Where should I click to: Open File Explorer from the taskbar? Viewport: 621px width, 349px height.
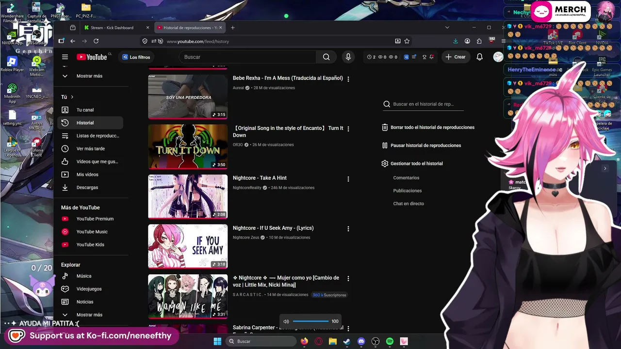[x=332, y=341]
